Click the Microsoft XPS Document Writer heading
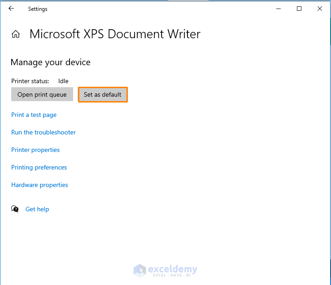 [115, 34]
